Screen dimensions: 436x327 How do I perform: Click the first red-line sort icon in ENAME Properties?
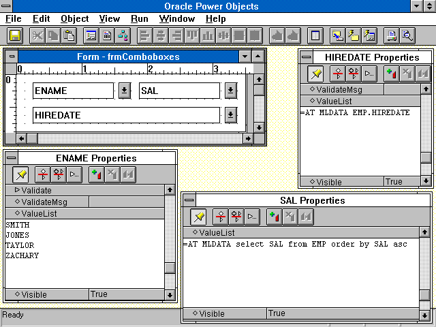pyautogui.click(x=43, y=174)
